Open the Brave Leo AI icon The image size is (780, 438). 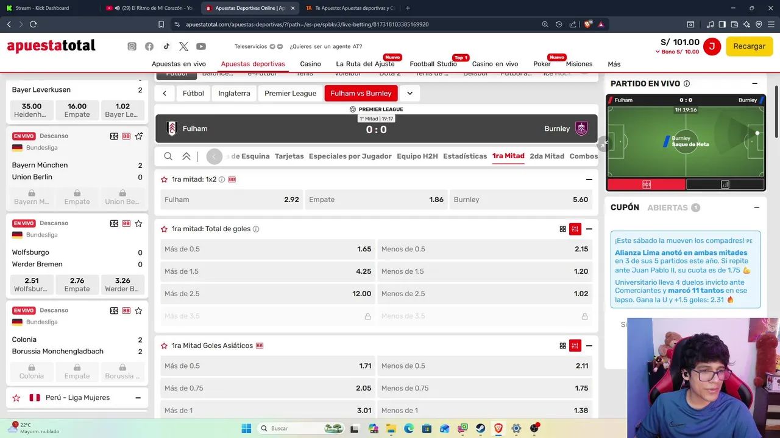tap(747, 24)
